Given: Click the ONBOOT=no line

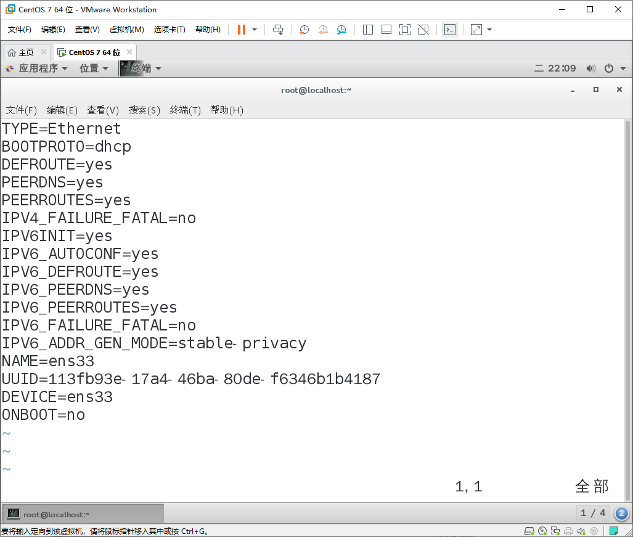Looking at the screenshot, I should [43, 415].
